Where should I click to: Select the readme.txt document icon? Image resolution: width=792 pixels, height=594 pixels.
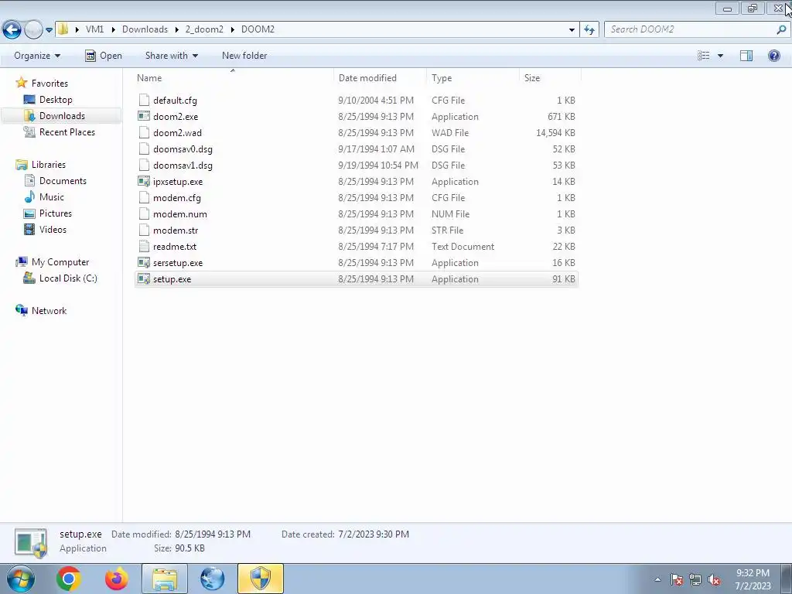pos(144,247)
